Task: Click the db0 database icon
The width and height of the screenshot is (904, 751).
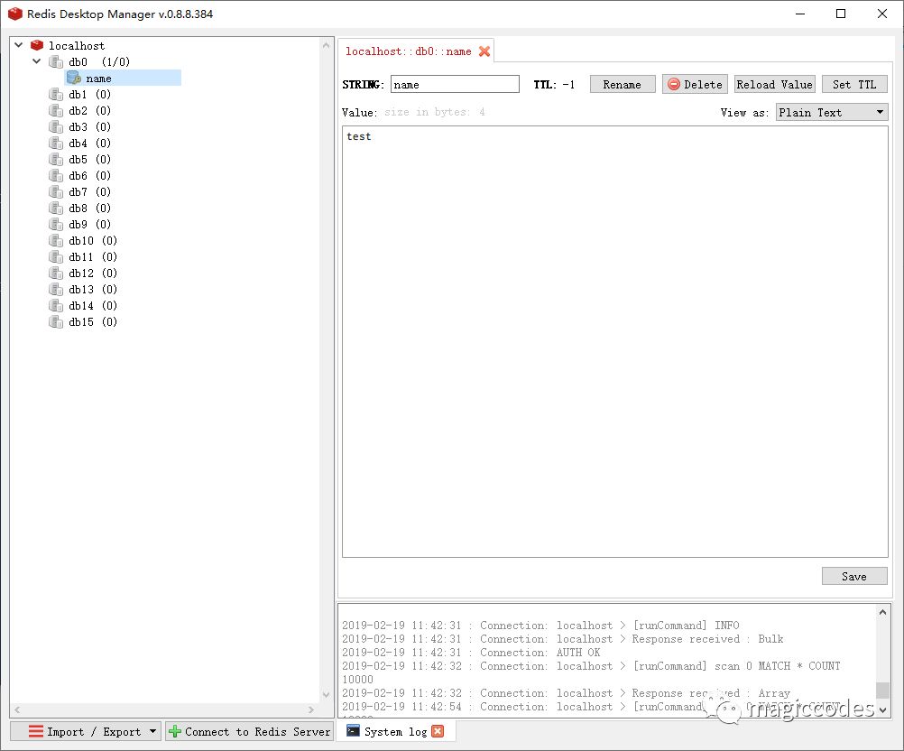Action: click(56, 61)
